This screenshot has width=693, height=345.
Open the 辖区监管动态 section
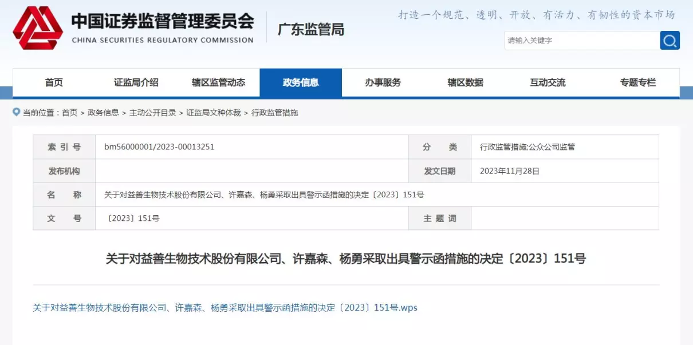point(219,82)
